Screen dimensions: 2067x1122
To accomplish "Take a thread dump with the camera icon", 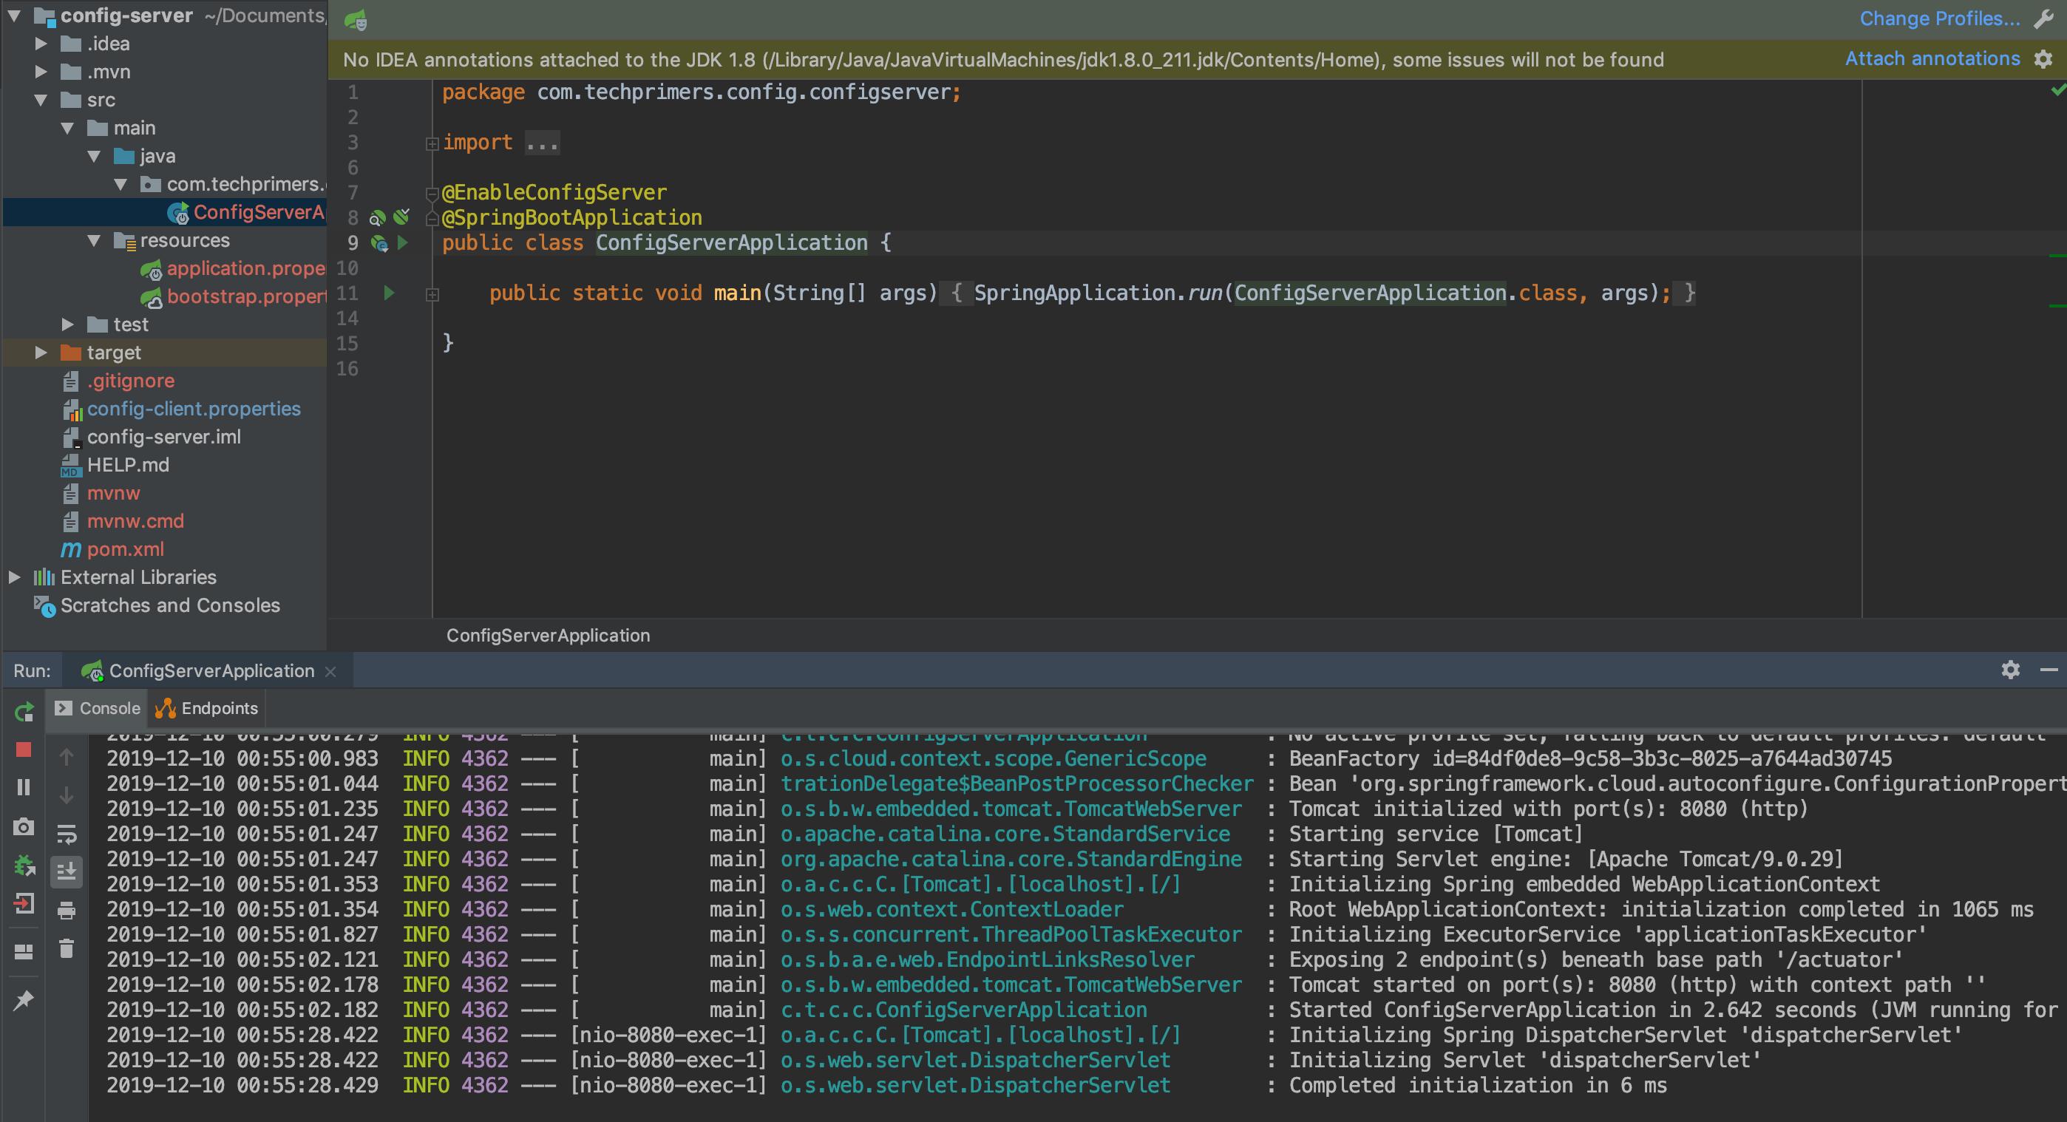I will [24, 827].
